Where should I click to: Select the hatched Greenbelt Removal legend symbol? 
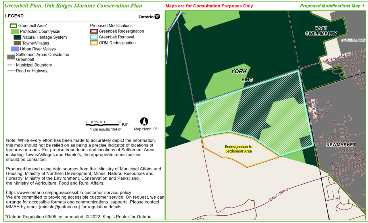pos(94,37)
